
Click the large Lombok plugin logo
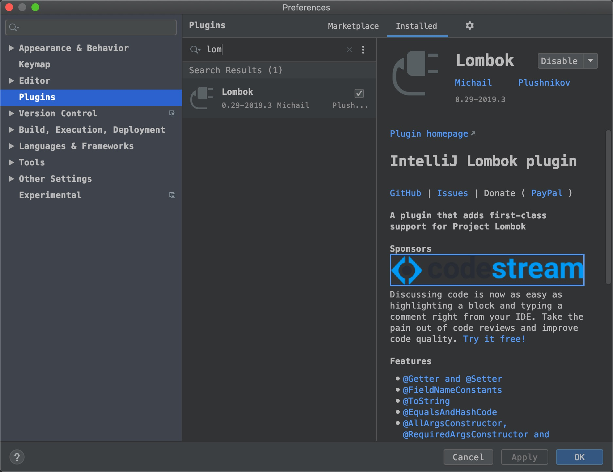coord(415,73)
